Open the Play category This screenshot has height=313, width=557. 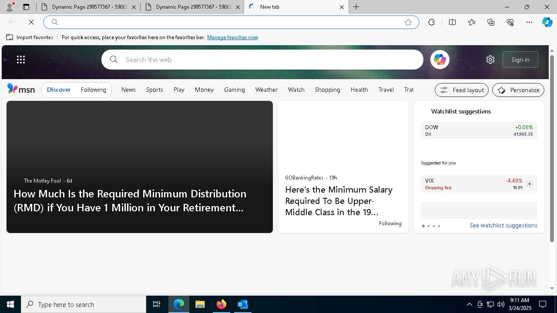point(179,90)
